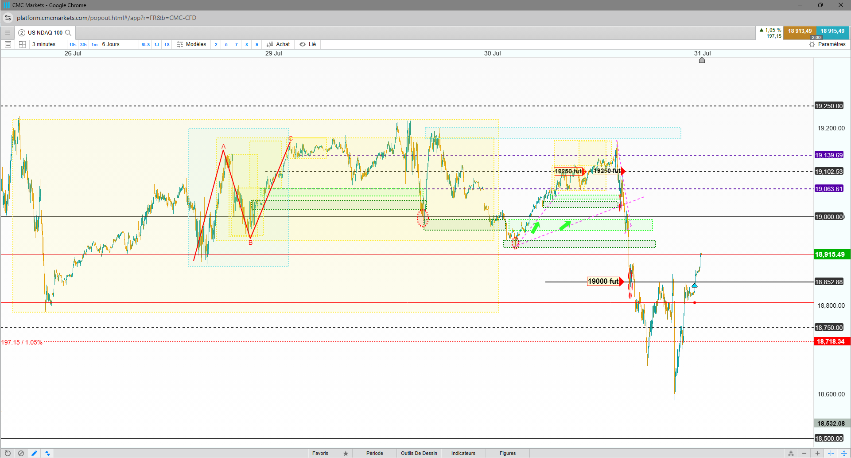Click the cancel circle icon at bottom left

click(x=21, y=453)
